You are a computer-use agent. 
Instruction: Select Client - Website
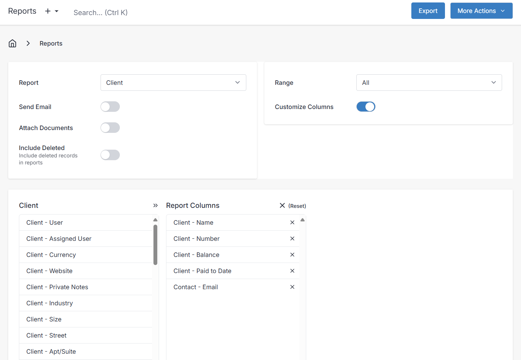coord(86,271)
